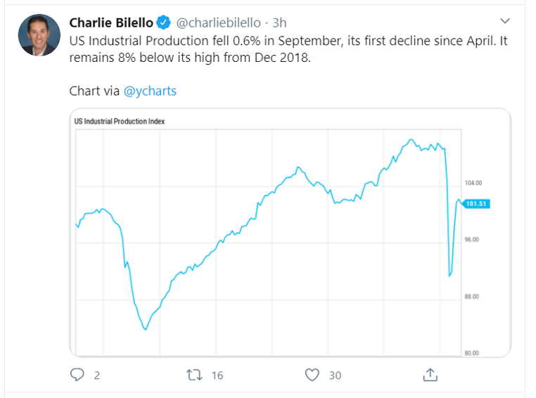Click the tweet text about Industrial Production
This screenshot has width=536, height=398.
coord(288,49)
